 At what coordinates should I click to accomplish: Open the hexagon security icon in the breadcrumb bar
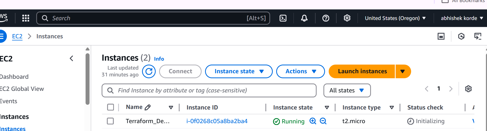(461, 36)
